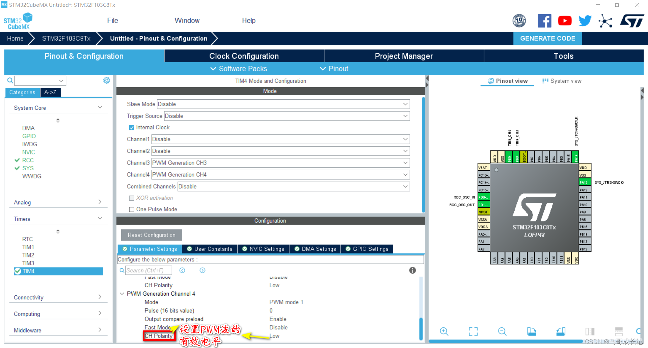Click the parameter info icon

412,270
